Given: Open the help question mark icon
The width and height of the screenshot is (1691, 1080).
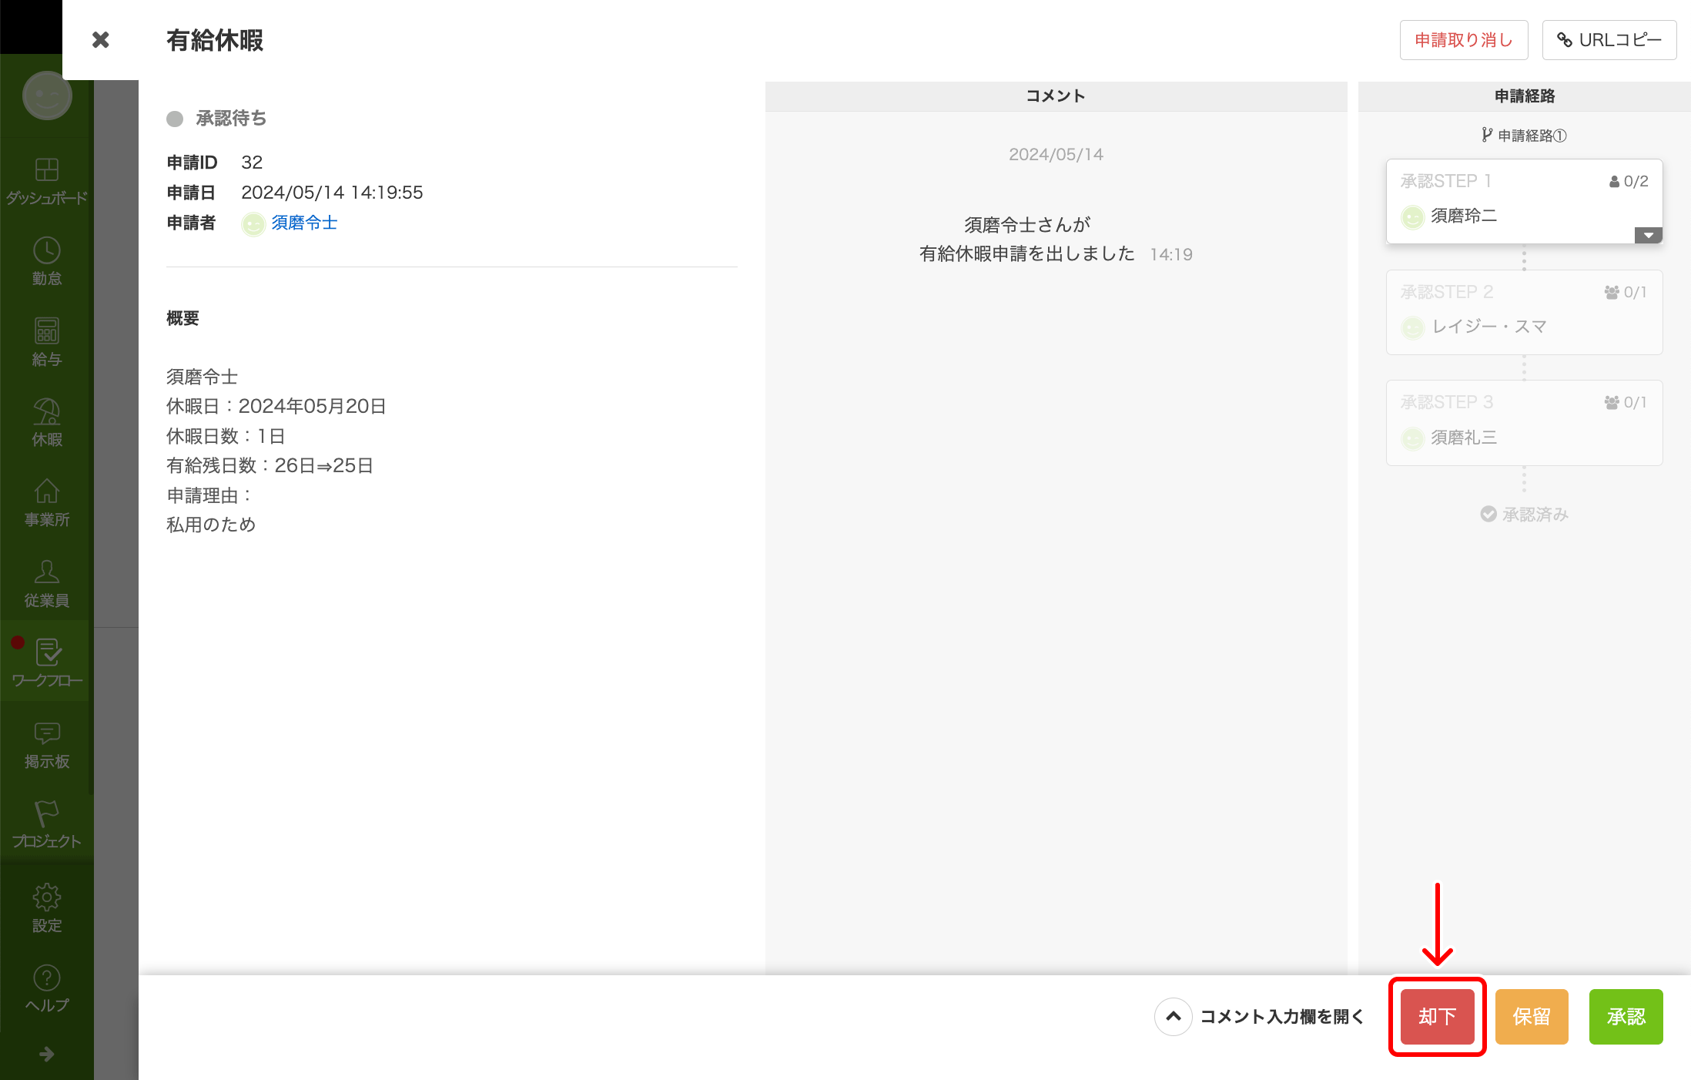Looking at the screenshot, I should tap(46, 978).
